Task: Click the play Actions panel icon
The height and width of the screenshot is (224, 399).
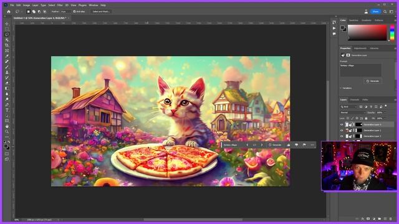Action: 334,28
